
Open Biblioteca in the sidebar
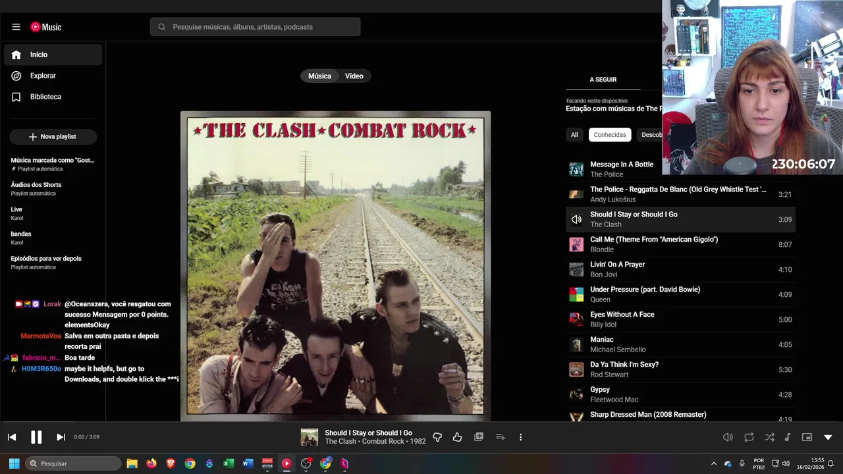53,97
